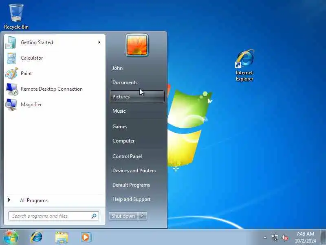Expand the Getting Started submenu arrow
The image size is (326, 245).
(x=99, y=42)
